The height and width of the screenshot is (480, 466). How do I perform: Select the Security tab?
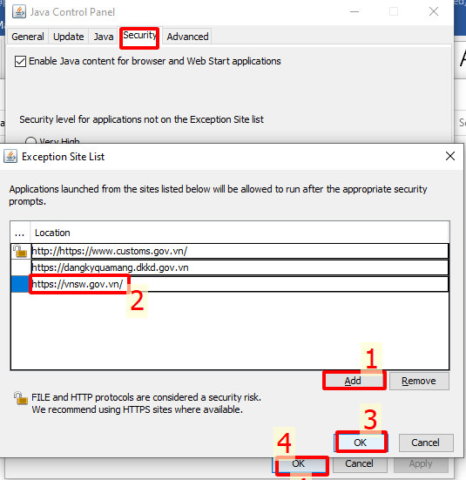139,36
